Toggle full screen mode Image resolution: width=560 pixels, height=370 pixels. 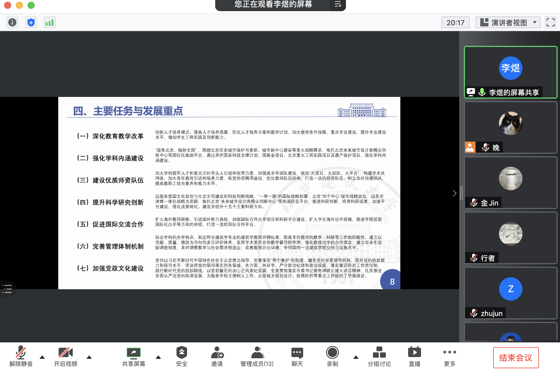click(550, 22)
